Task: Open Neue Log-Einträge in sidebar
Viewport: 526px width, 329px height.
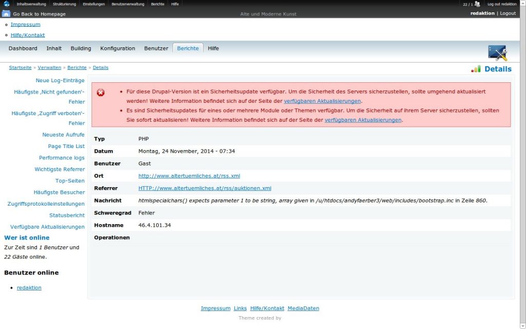Action: pos(60,81)
